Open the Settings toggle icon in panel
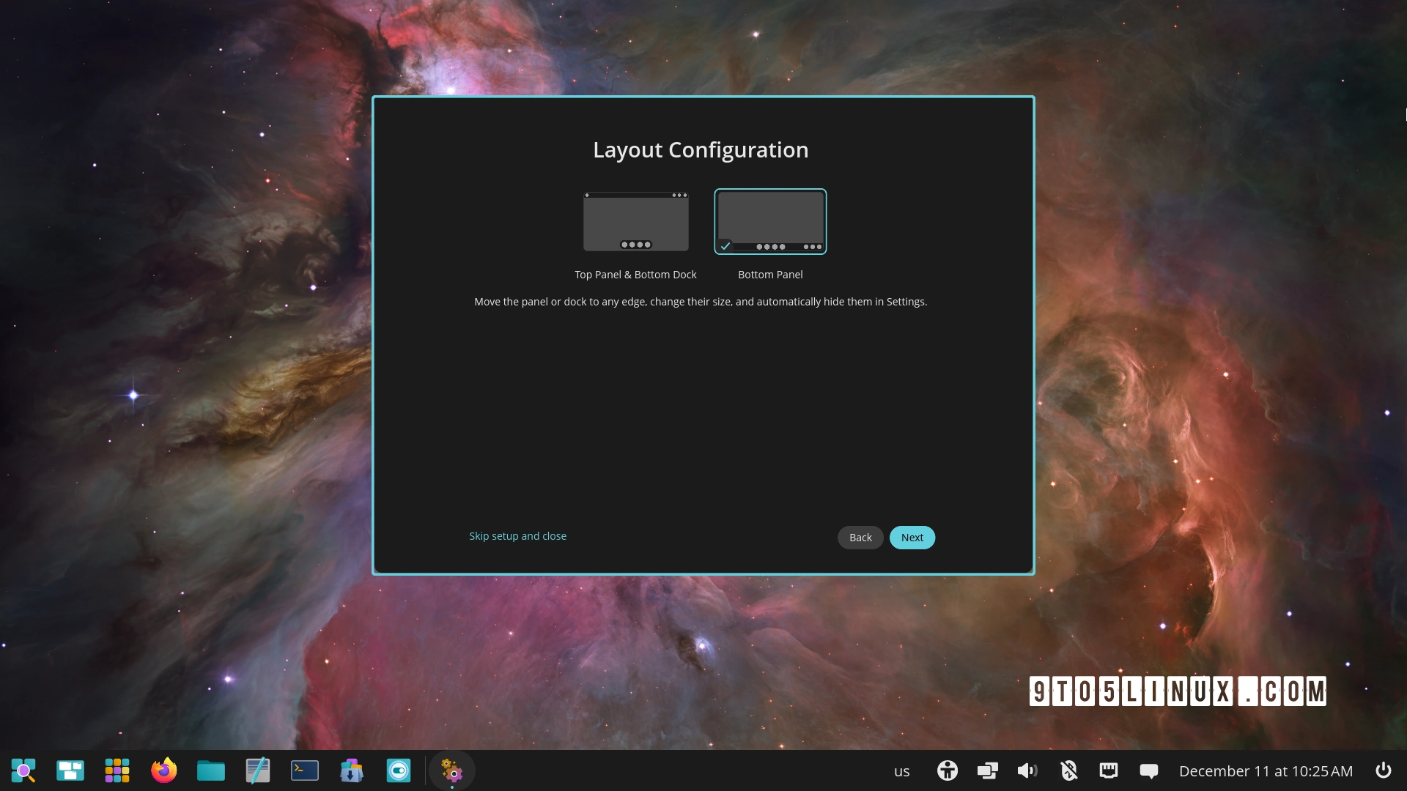 point(399,770)
